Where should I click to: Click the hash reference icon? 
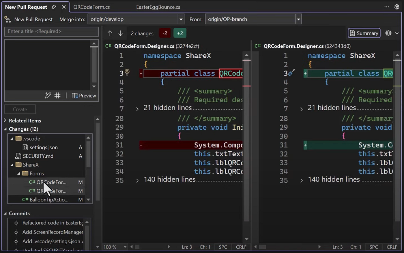coord(57,95)
